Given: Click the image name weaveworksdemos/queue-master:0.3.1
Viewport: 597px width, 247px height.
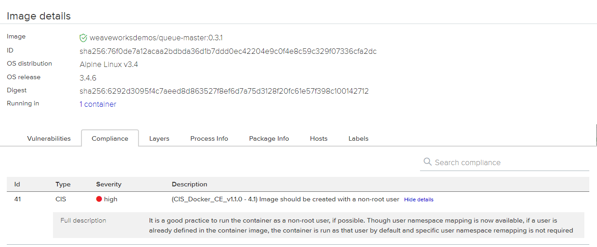Looking at the screenshot, I should point(156,38).
